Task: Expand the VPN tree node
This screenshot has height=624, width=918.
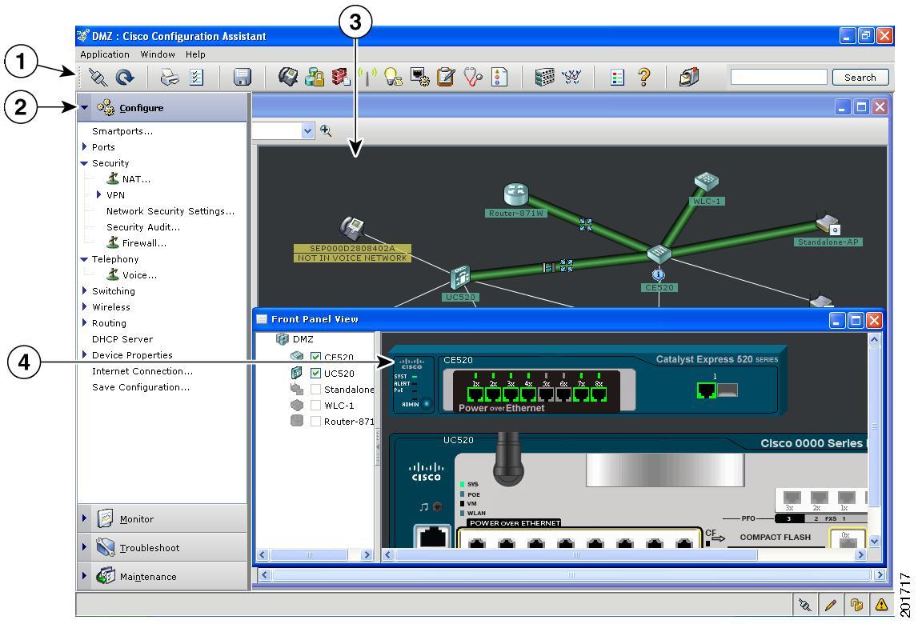Action: pyautogui.click(x=98, y=194)
